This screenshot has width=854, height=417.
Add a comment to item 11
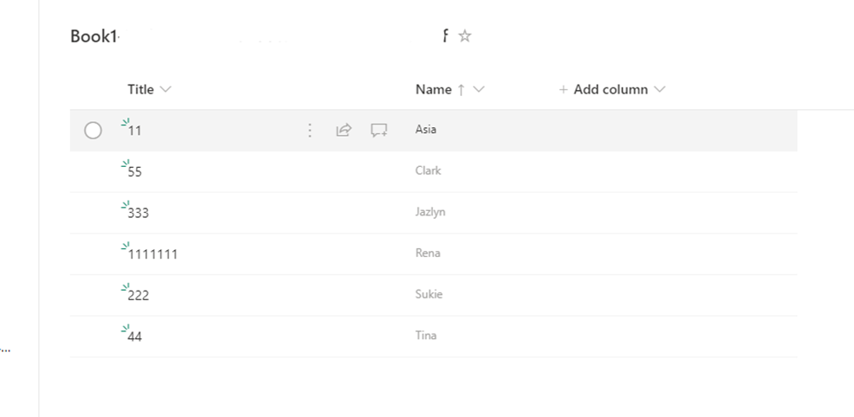(x=379, y=131)
